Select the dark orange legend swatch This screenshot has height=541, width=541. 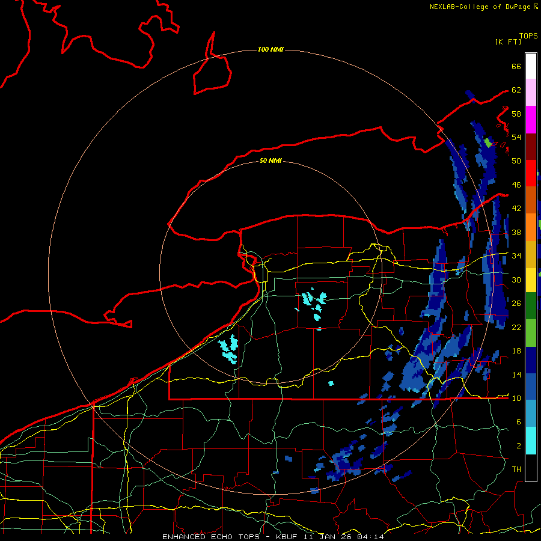click(x=531, y=200)
